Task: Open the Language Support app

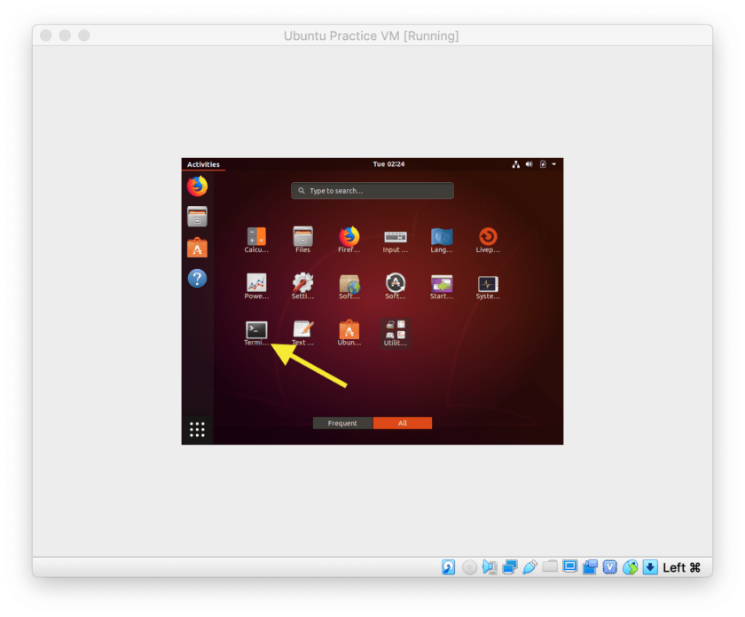Action: 442,241
